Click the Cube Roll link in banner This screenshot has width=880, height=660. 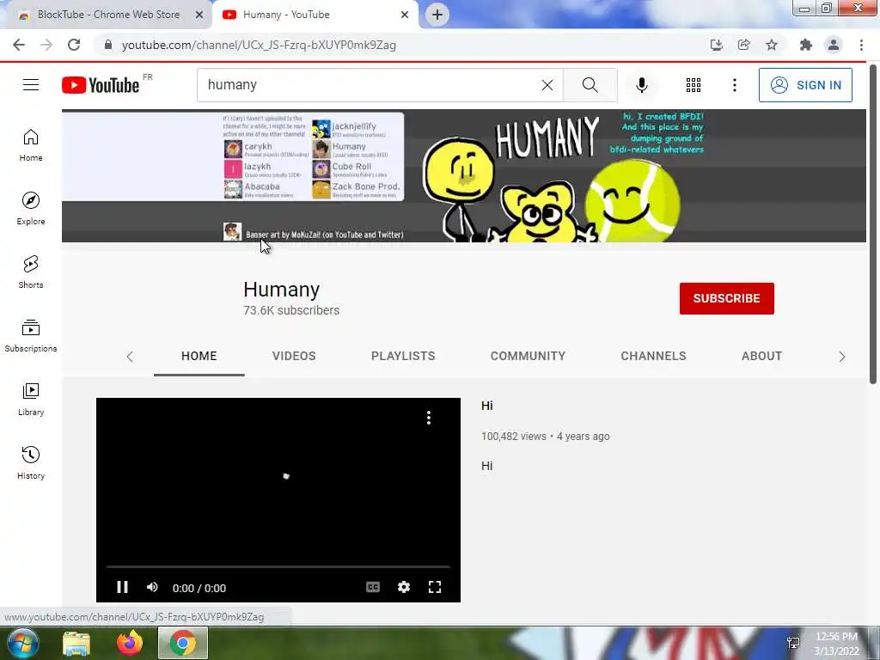[x=349, y=169]
